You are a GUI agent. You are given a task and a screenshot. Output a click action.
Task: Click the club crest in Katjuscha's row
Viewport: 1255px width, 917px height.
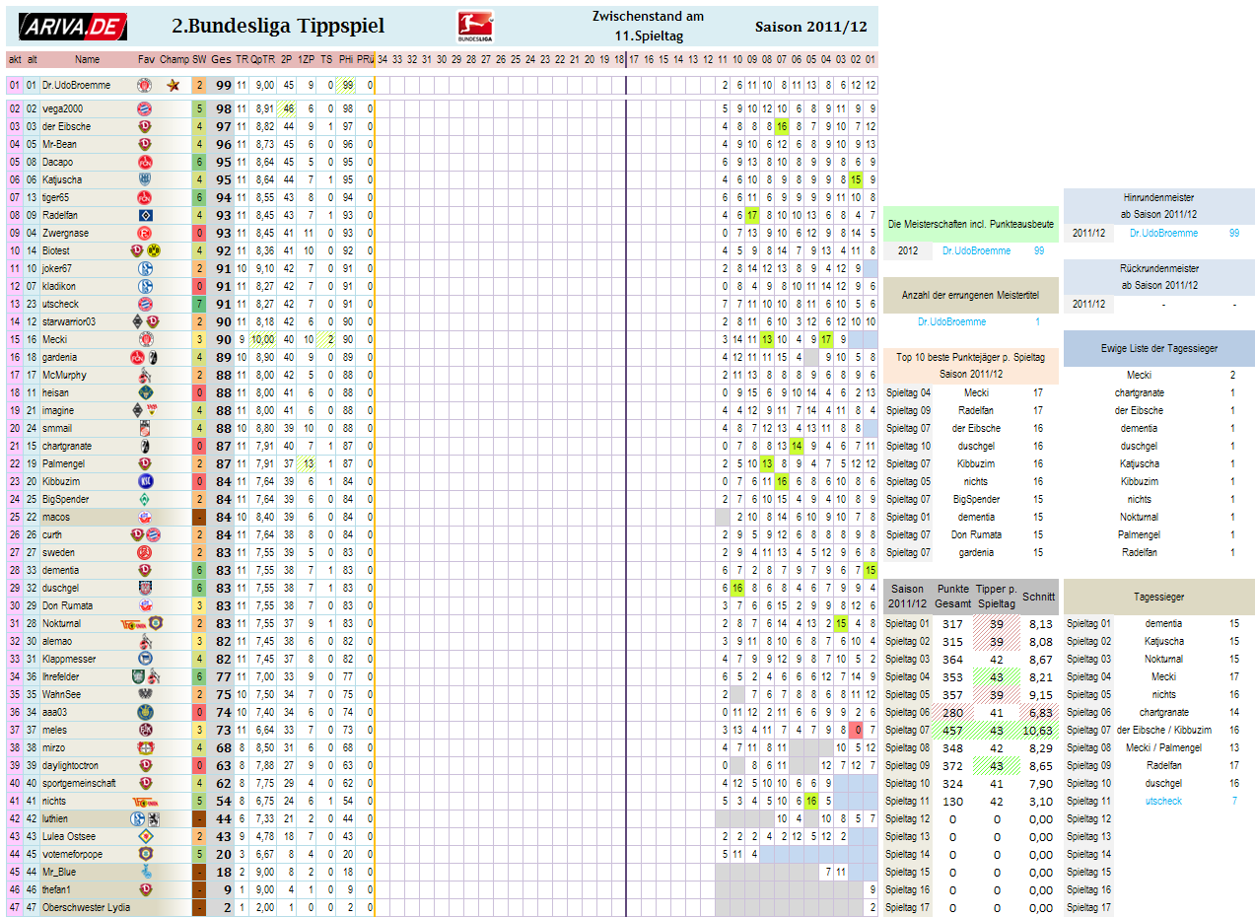coord(145,180)
